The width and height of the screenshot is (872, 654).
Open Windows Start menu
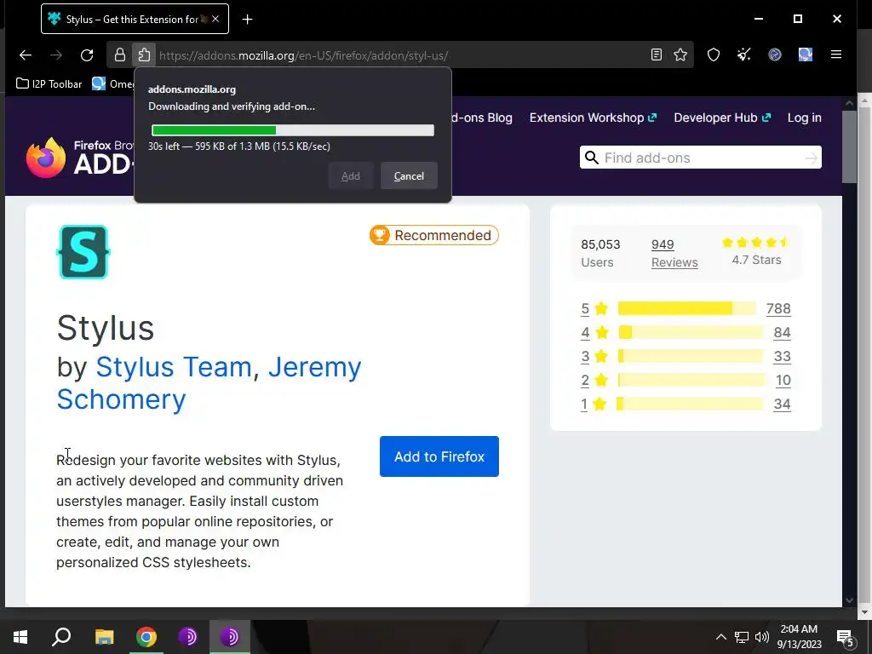[x=20, y=637]
